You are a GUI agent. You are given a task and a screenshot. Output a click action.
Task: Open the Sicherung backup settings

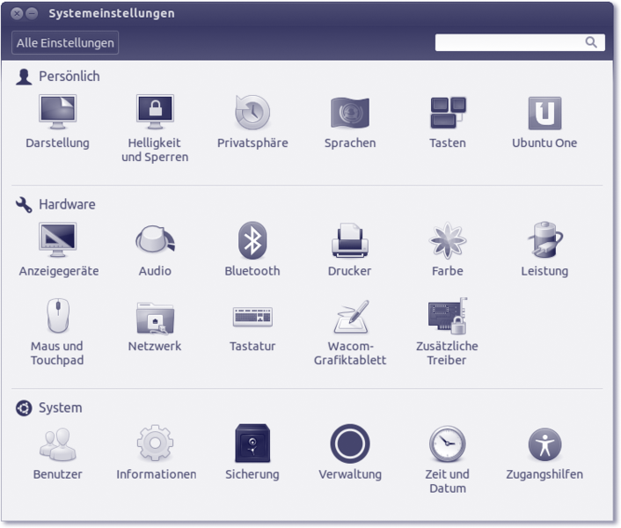click(252, 444)
